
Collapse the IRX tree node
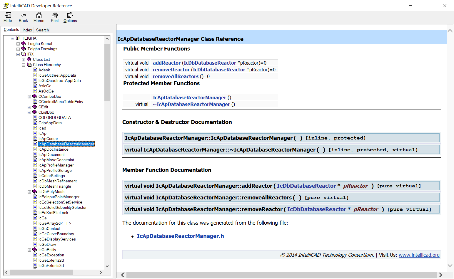[x=18, y=54]
